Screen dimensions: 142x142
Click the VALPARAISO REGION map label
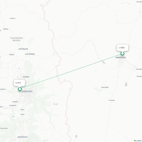16,39
